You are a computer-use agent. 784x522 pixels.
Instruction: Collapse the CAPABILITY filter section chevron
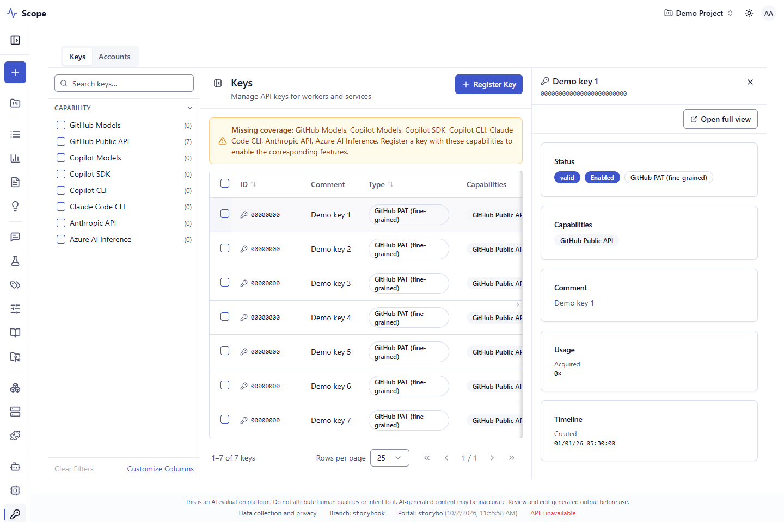click(x=190, y=108)
